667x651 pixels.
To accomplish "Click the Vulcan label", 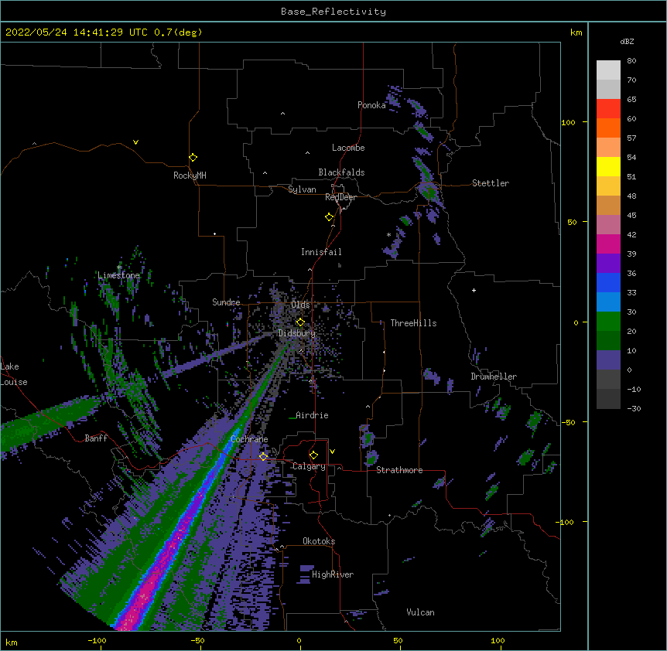I will click(x=420, y=612).
